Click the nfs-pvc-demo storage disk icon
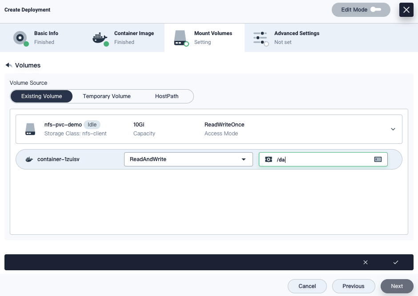The width and height of the screenshot is (418, 296). pyautogui.click(x=30, y=129)
